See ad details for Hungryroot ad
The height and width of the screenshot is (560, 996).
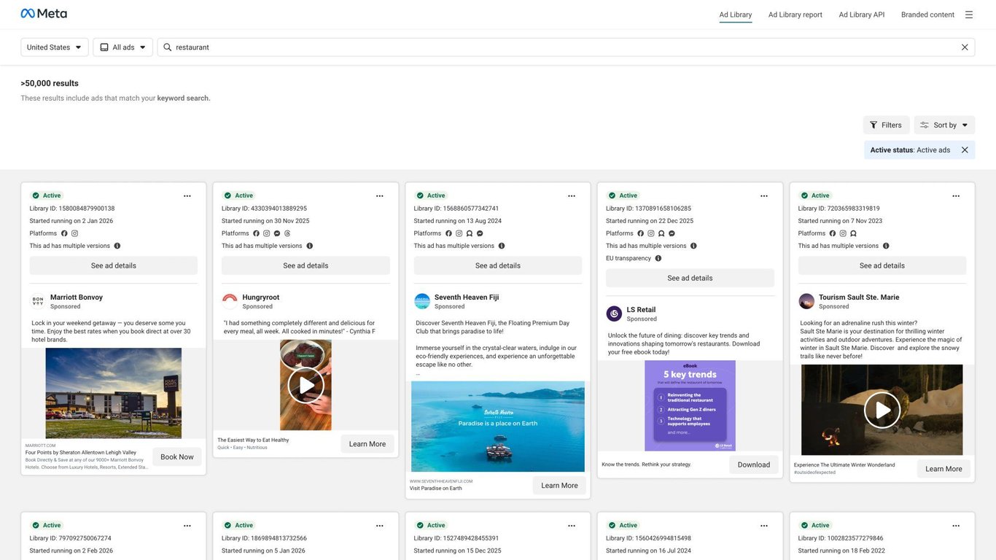coord(306,265)
